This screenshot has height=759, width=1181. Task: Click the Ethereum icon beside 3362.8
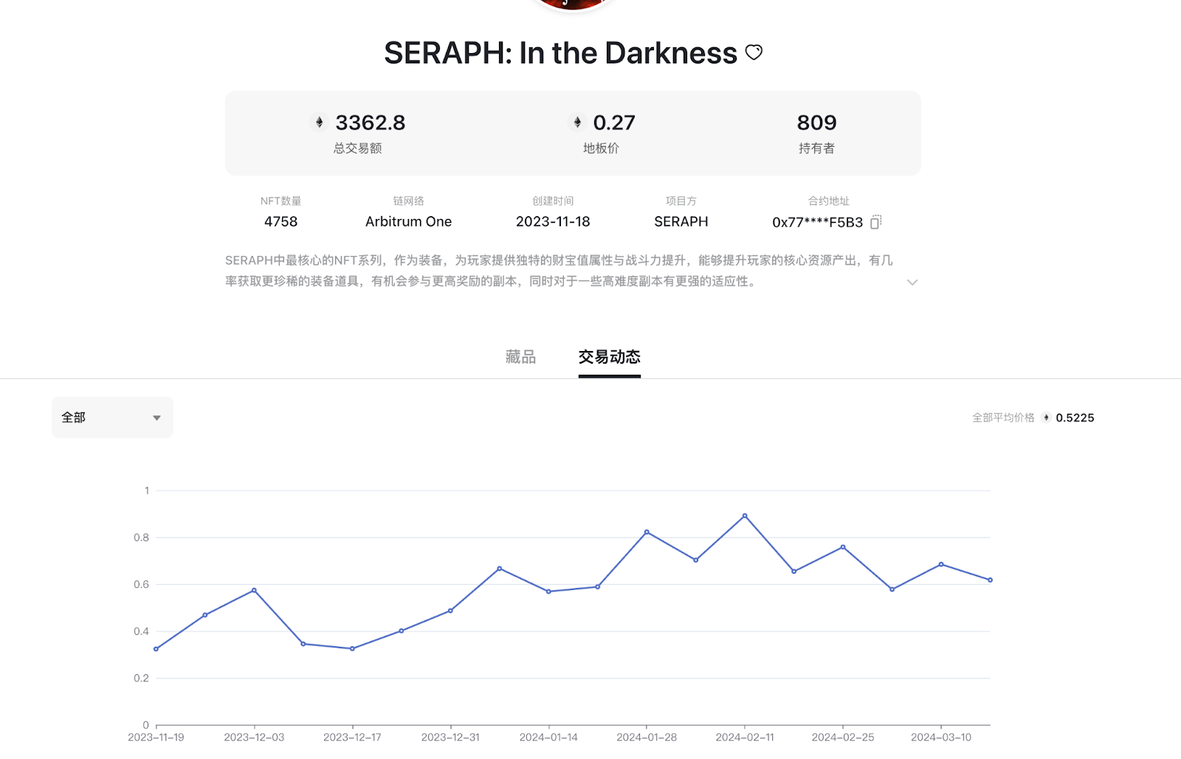tap(320, 122)
